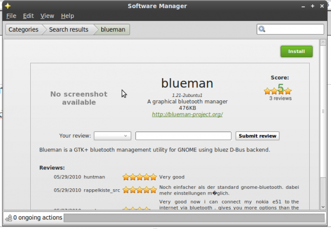
Task: Click the scrollbar up arrow
Action: pos(323,43)
